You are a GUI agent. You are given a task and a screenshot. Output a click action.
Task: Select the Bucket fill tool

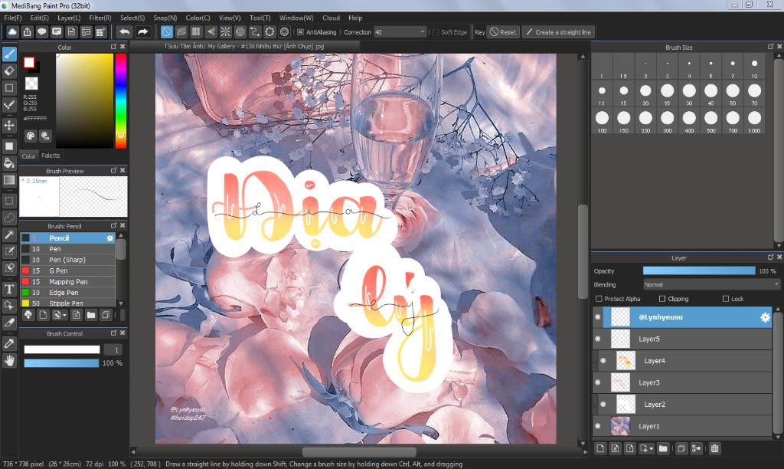click(x=9, y=162)
